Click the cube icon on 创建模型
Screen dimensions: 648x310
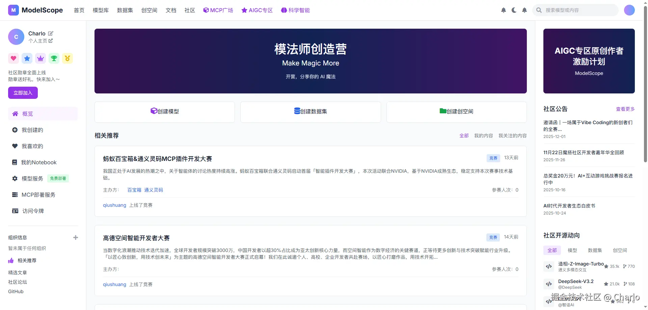click(154, 111)
